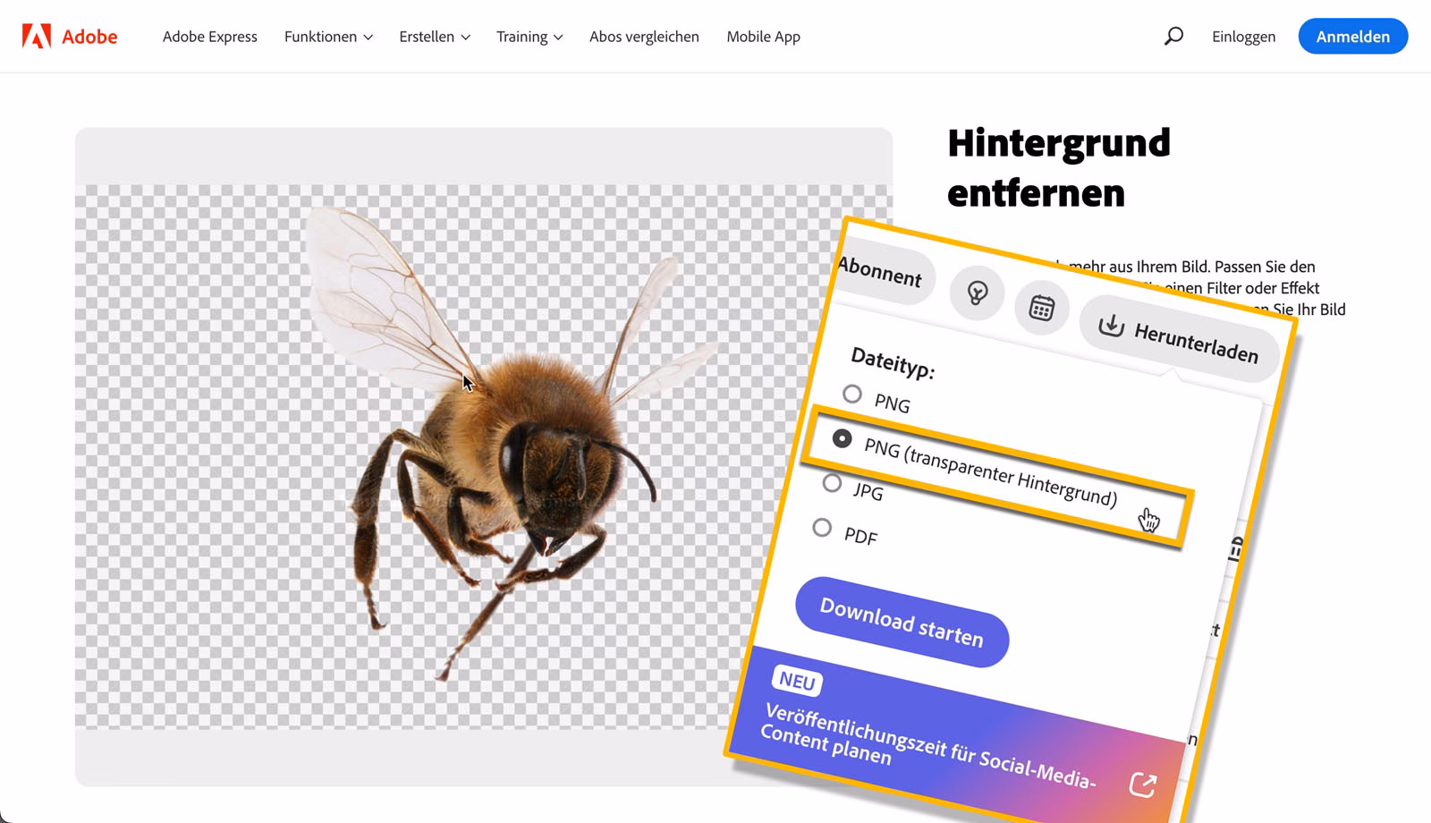This screenshot has width=1431, height=823.
Task: Click the download arrow on Herunterladen
Action: click(x=1112, y=326)
